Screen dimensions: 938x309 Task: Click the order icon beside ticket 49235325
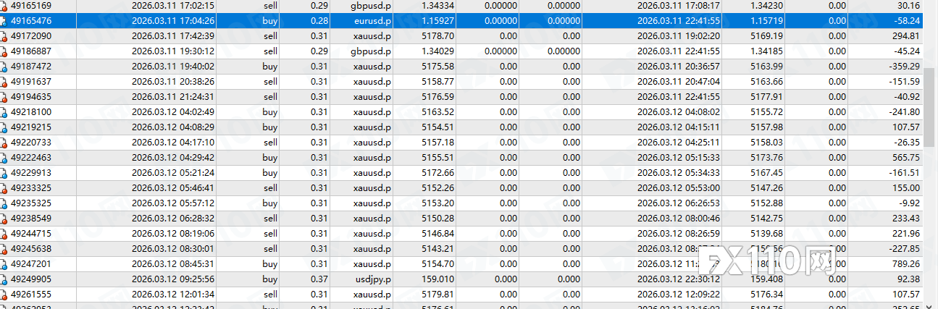point(4,203)
